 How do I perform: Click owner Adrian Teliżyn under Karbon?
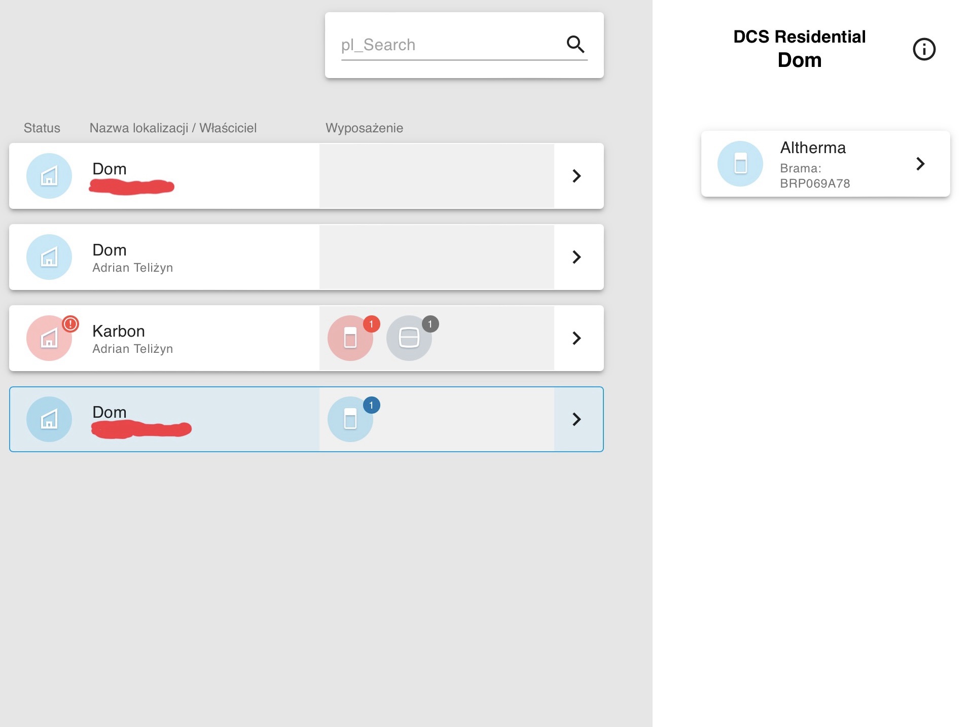(133, 349)
